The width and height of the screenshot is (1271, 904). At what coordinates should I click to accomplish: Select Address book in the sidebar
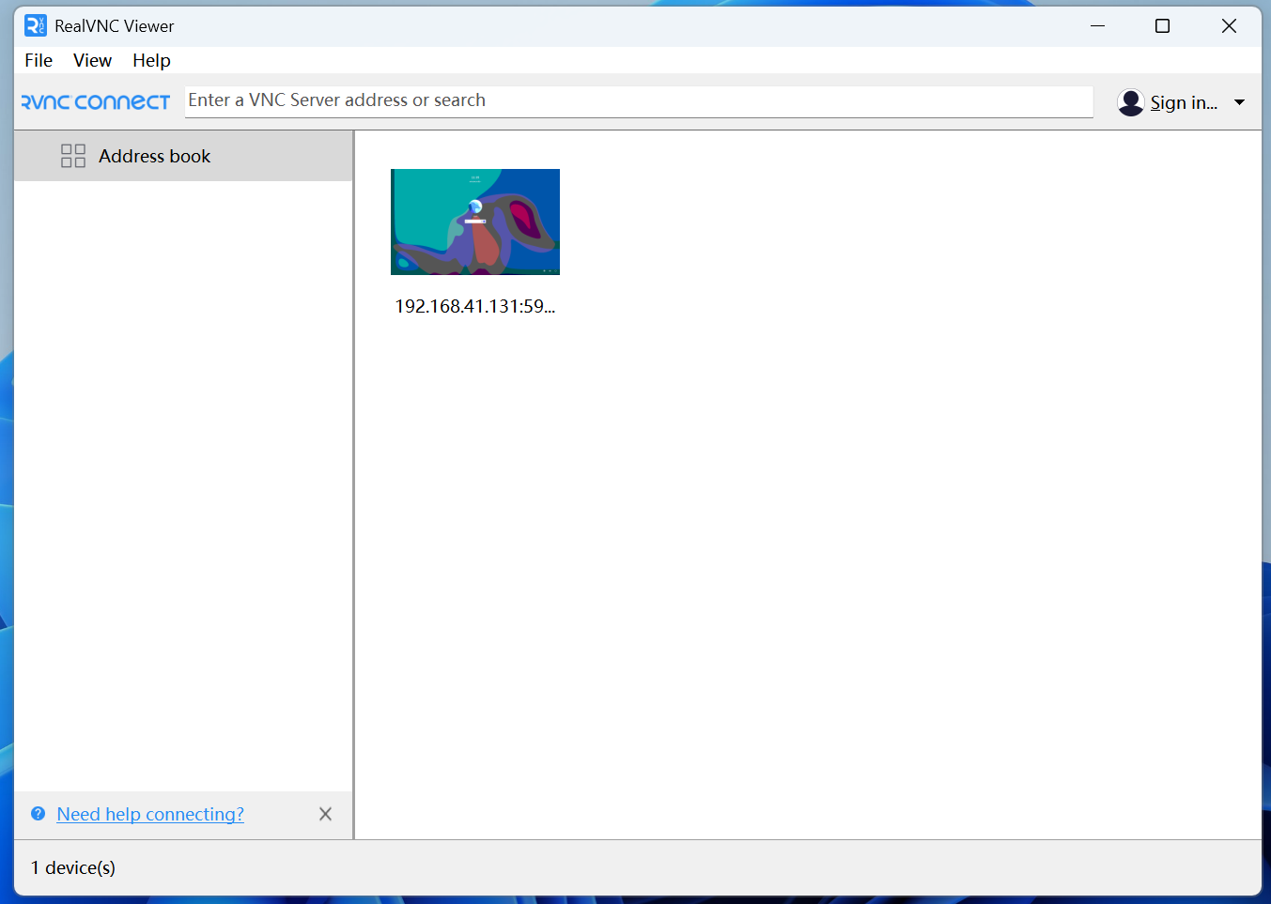(x=184, y=156)
